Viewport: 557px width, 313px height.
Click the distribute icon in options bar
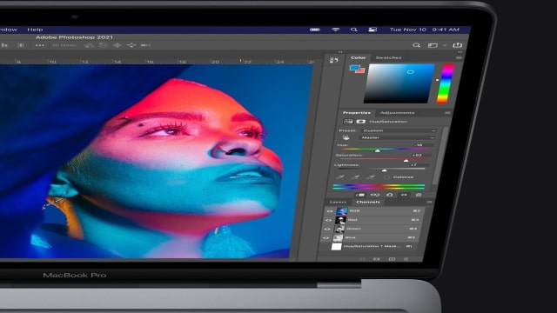click(21, 45)
